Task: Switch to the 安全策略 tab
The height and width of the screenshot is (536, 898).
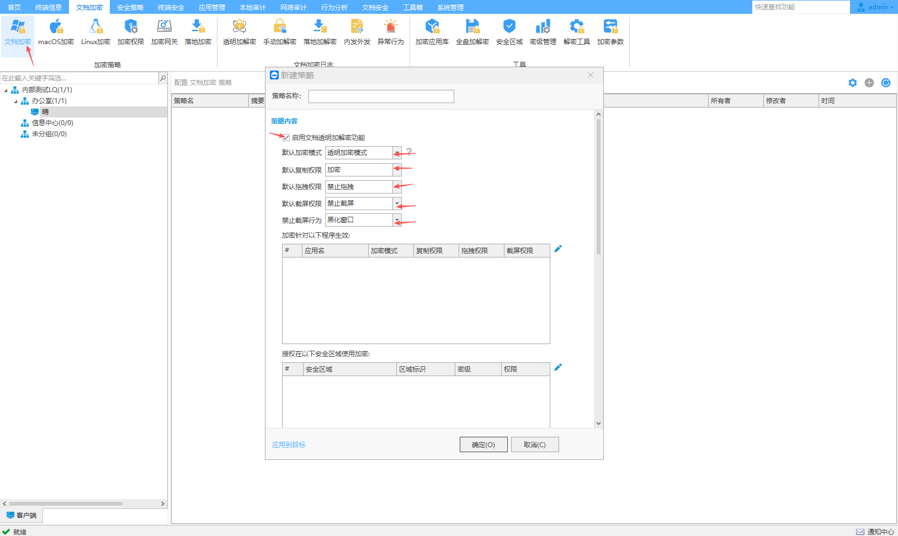Action: pyautogui.click(x=130, y=7)
